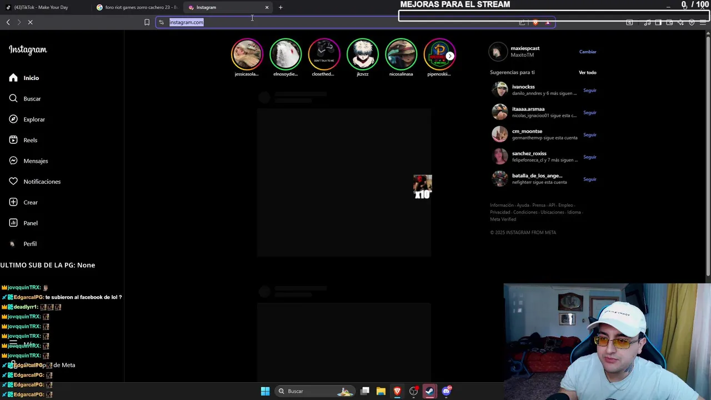The height and width of the screenshot is (400, 711).
Task: Open ivanockss suggested profile
Action: pos(523,87)
